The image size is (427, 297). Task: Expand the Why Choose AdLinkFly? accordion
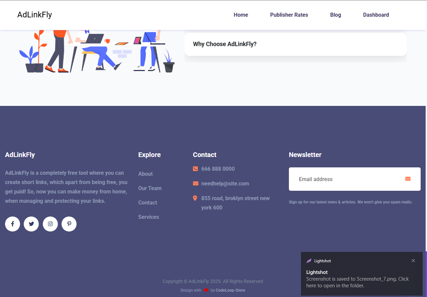point(296,44)
